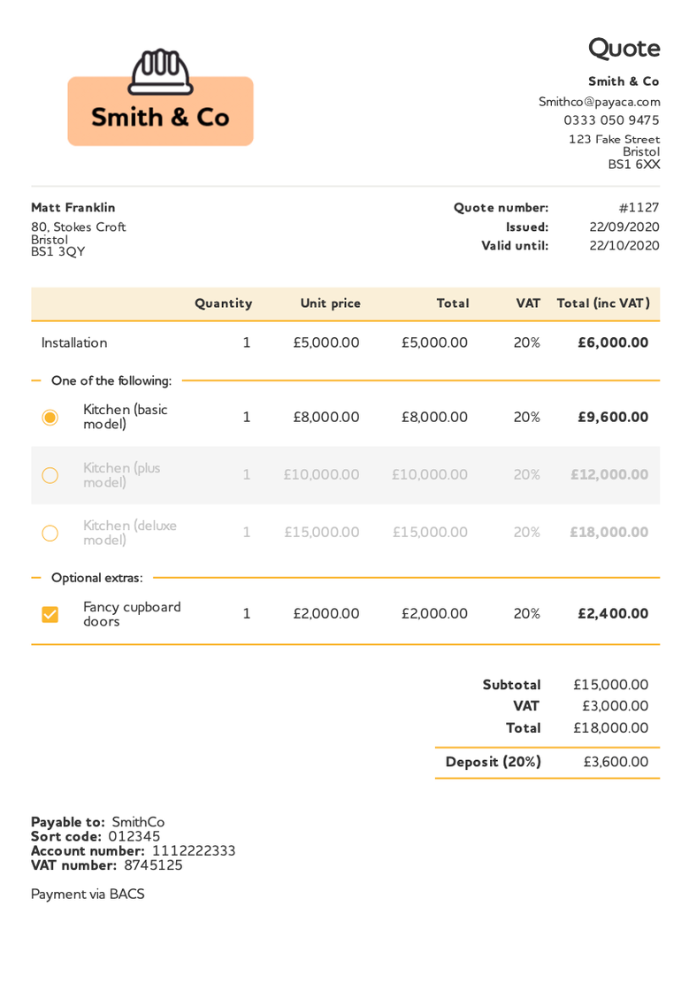Choose the Kitchen (deluxe model) radio option
The image size is (689, 991).
pos(50,533)
